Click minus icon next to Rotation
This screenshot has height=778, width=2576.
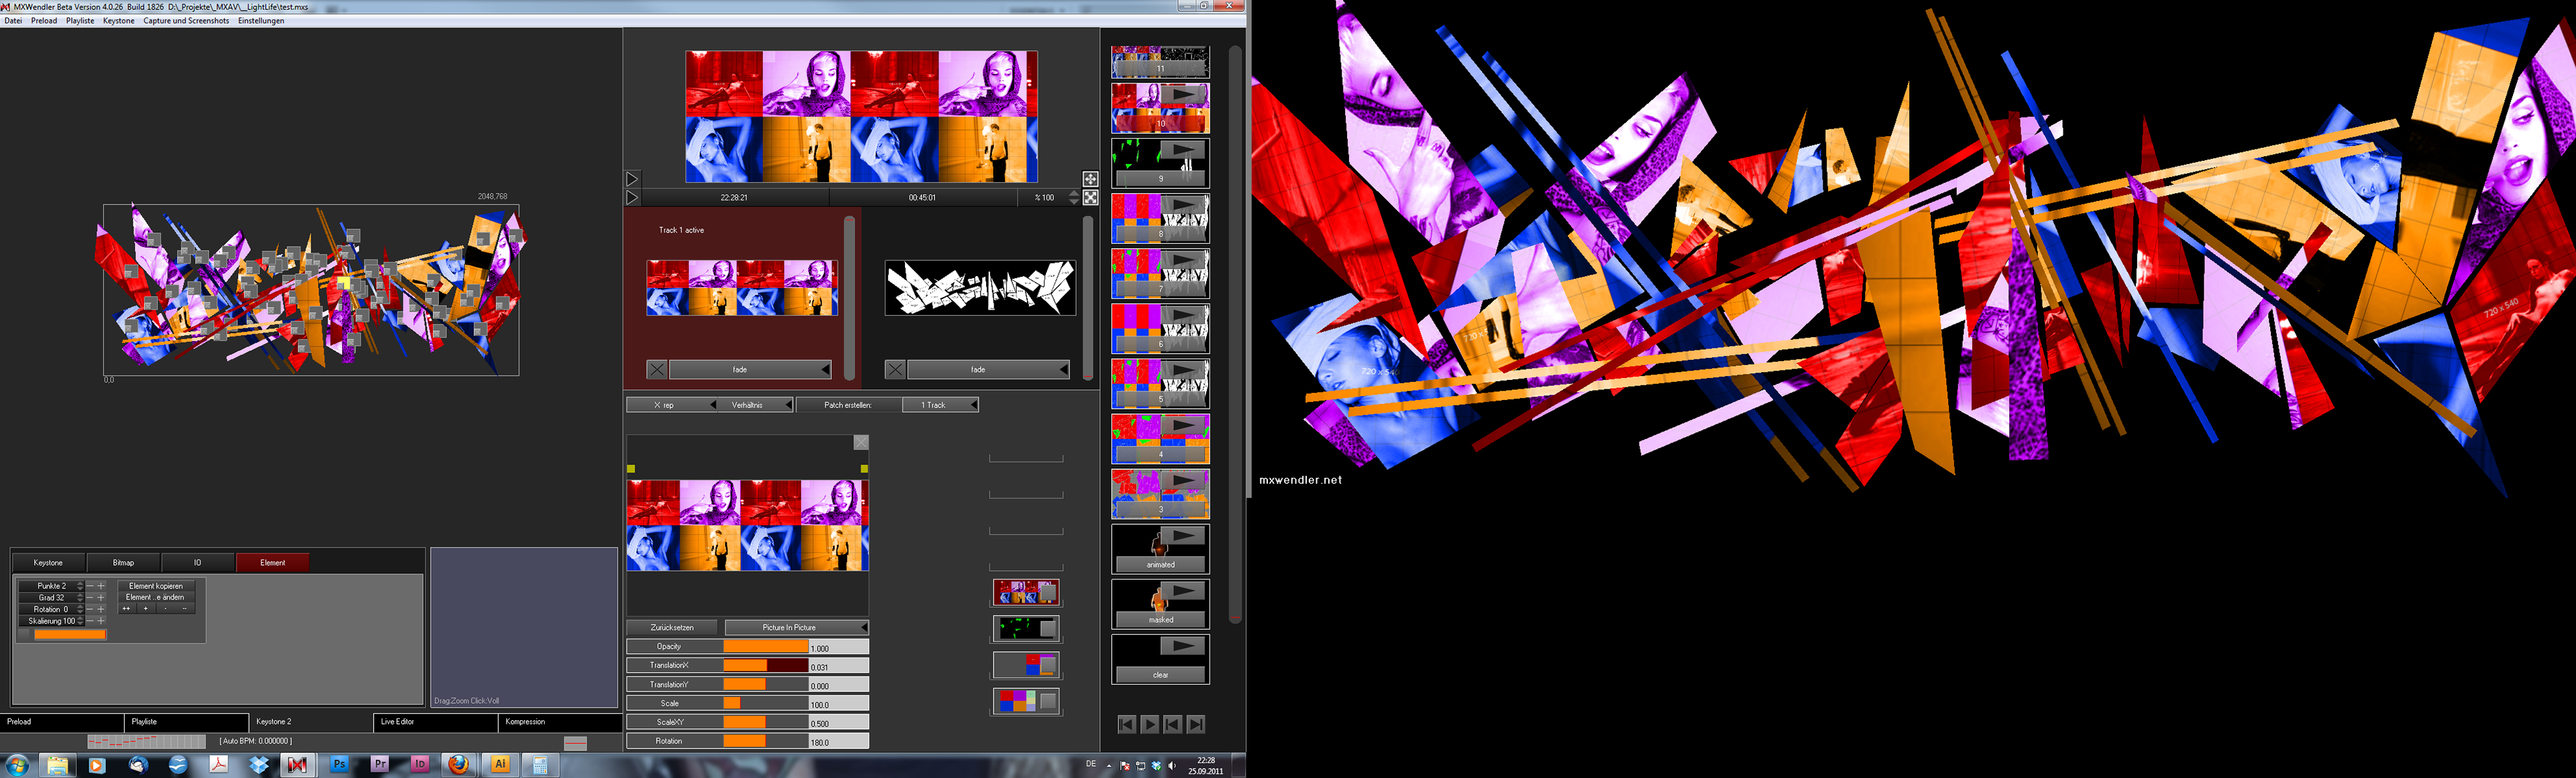pyautogui.click(x=89, y=609)
